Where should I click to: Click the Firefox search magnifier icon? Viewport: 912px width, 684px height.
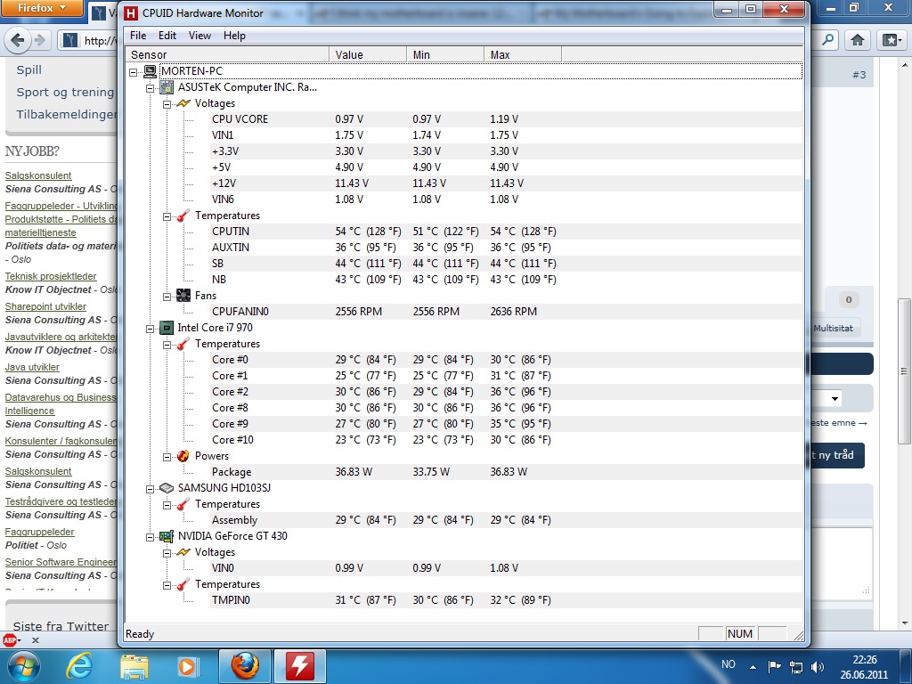[x=827, y=40]
